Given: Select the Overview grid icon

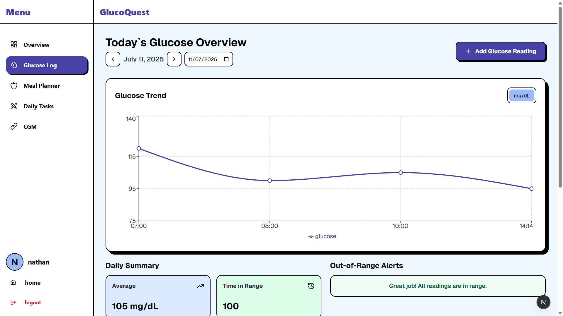Looking at the screenshot, I should point(14,44).
